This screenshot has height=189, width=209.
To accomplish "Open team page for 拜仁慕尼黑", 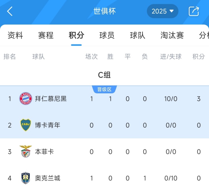I will [51, 99].
